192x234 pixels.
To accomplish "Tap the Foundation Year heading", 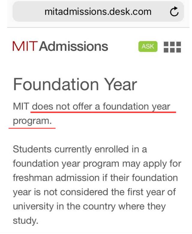I will point(75,84).
